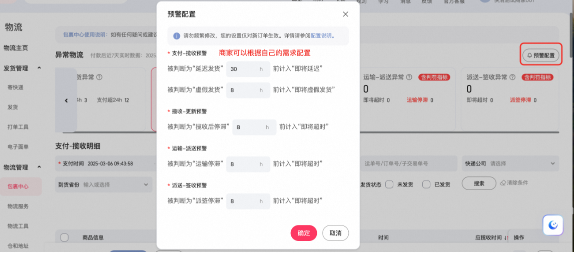Filter by 运输停滞 link
The width and height of the screenshot is (574, 253).
coord(417,100)
